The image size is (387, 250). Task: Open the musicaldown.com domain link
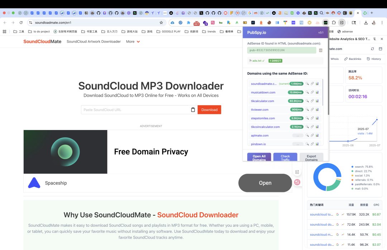[263, 92]
